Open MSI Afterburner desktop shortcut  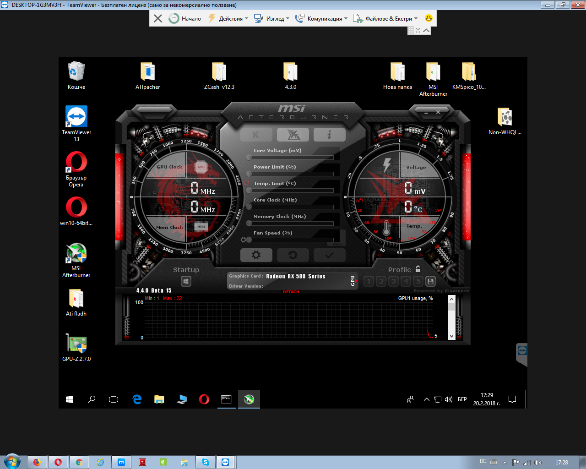pyautogui.click(x=76, y=260)
